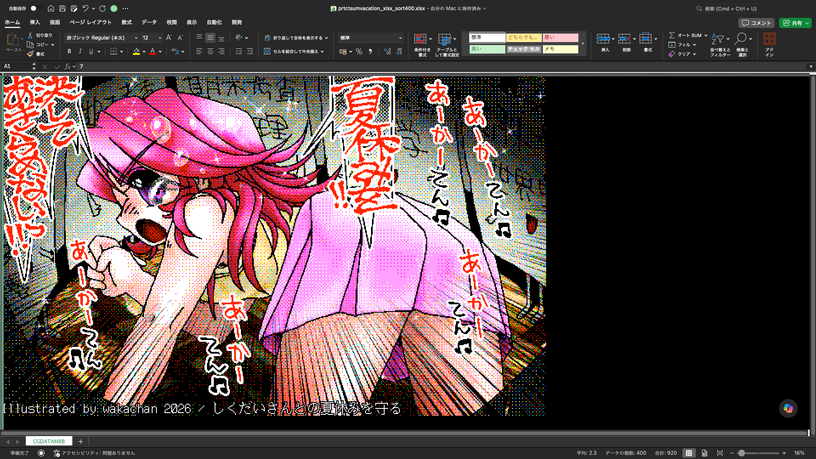The width and height of the screenshot is (816, 459).
Task: Open the ホーム ribbon tab
Action: (12, 22)
